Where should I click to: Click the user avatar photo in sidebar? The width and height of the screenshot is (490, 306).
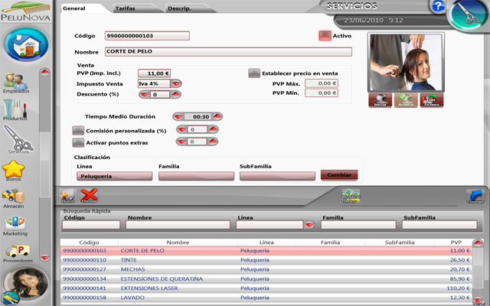[25, 283]
